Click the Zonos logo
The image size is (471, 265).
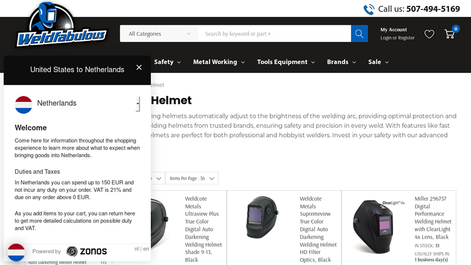point(87,251)
